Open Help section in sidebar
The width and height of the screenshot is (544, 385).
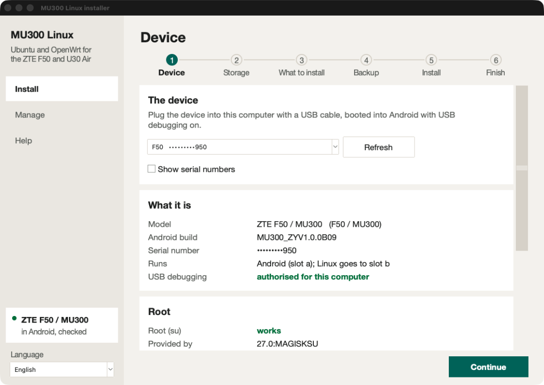(62, 141)
